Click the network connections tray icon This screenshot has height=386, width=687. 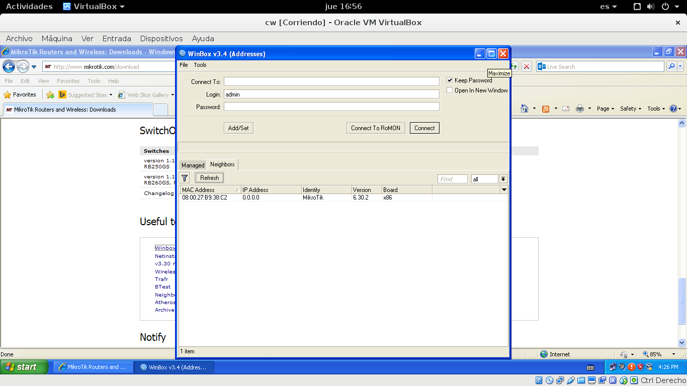[x=613, y=367]
